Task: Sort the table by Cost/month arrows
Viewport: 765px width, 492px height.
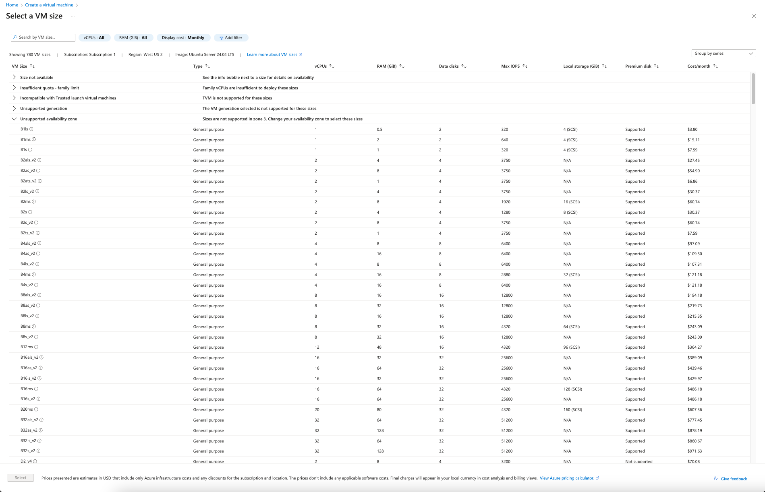Action: pos(715,66)
